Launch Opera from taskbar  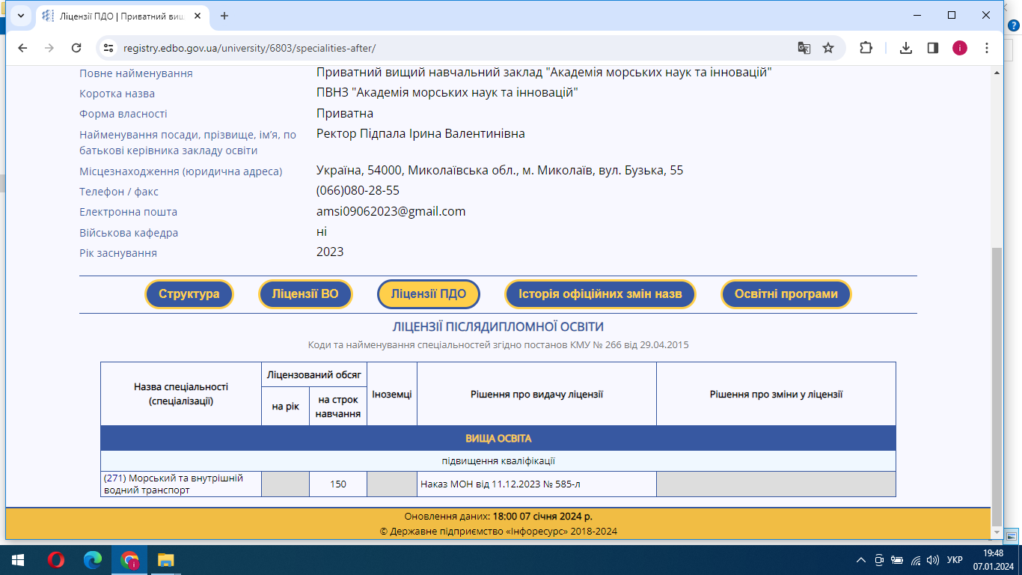55,560
